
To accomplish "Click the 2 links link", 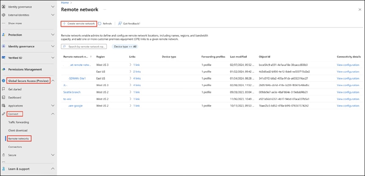I will (x=137, y=71).
